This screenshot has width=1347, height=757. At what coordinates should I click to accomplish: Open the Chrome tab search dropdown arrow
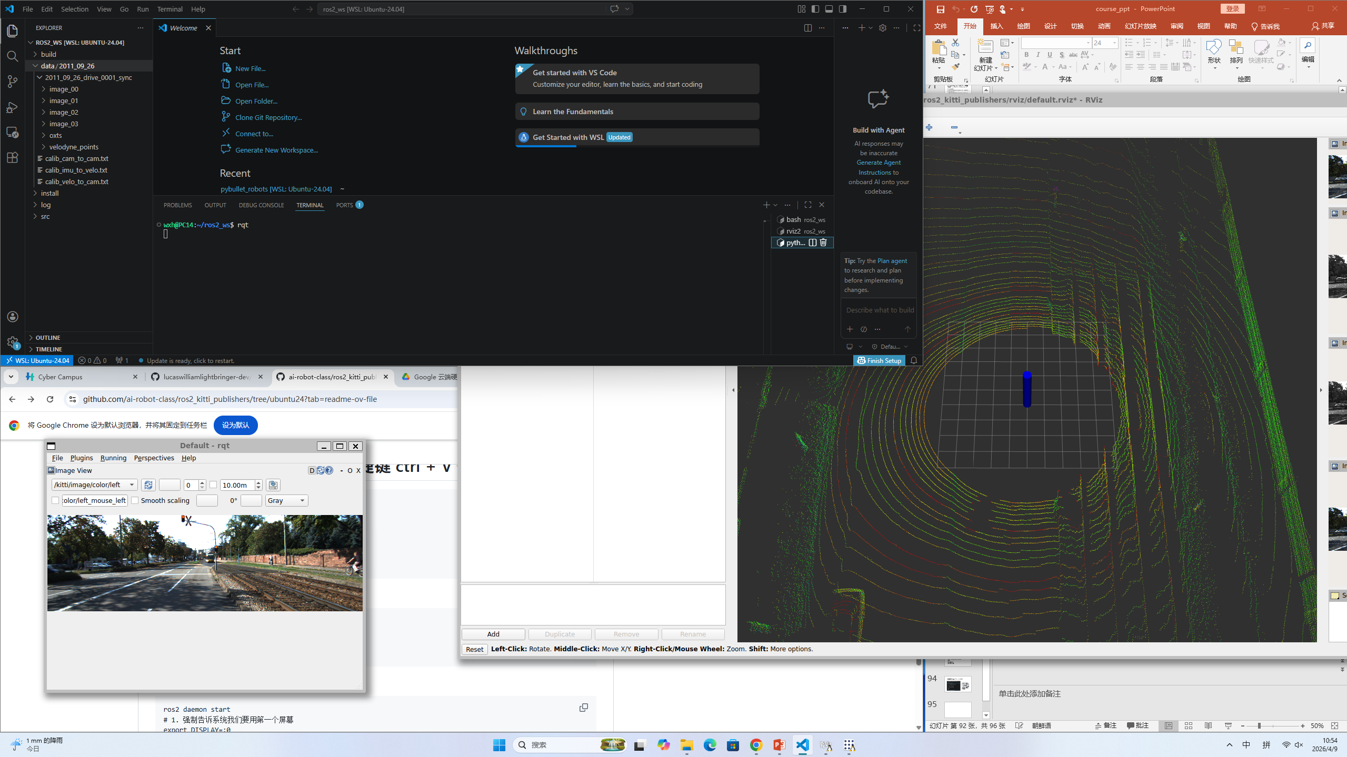[x=11, y=377]
